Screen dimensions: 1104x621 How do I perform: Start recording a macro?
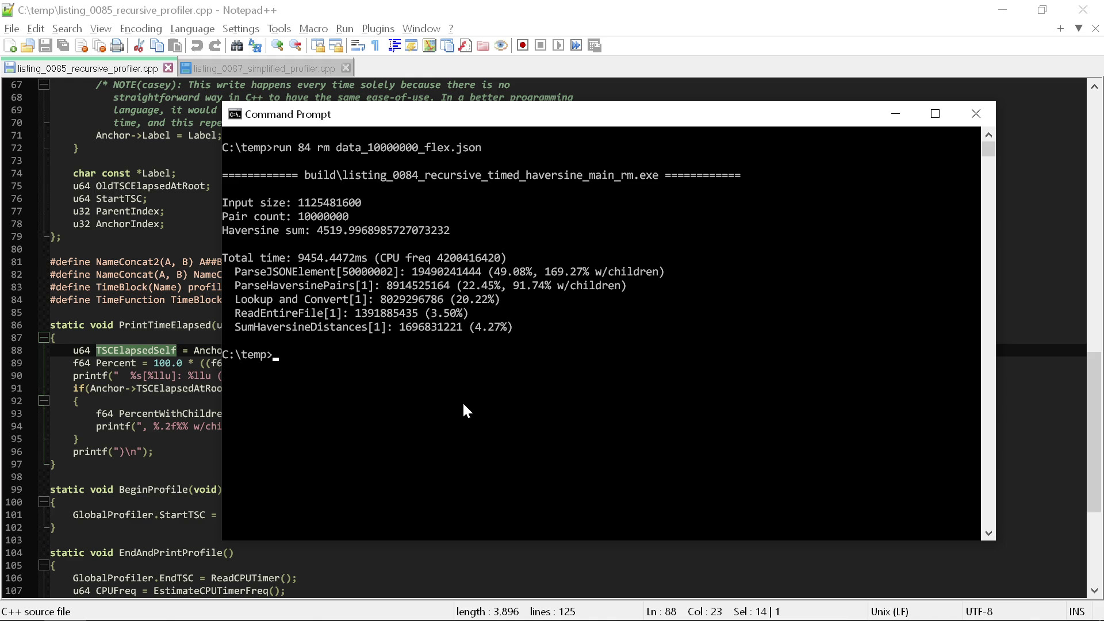pos(523,45)
